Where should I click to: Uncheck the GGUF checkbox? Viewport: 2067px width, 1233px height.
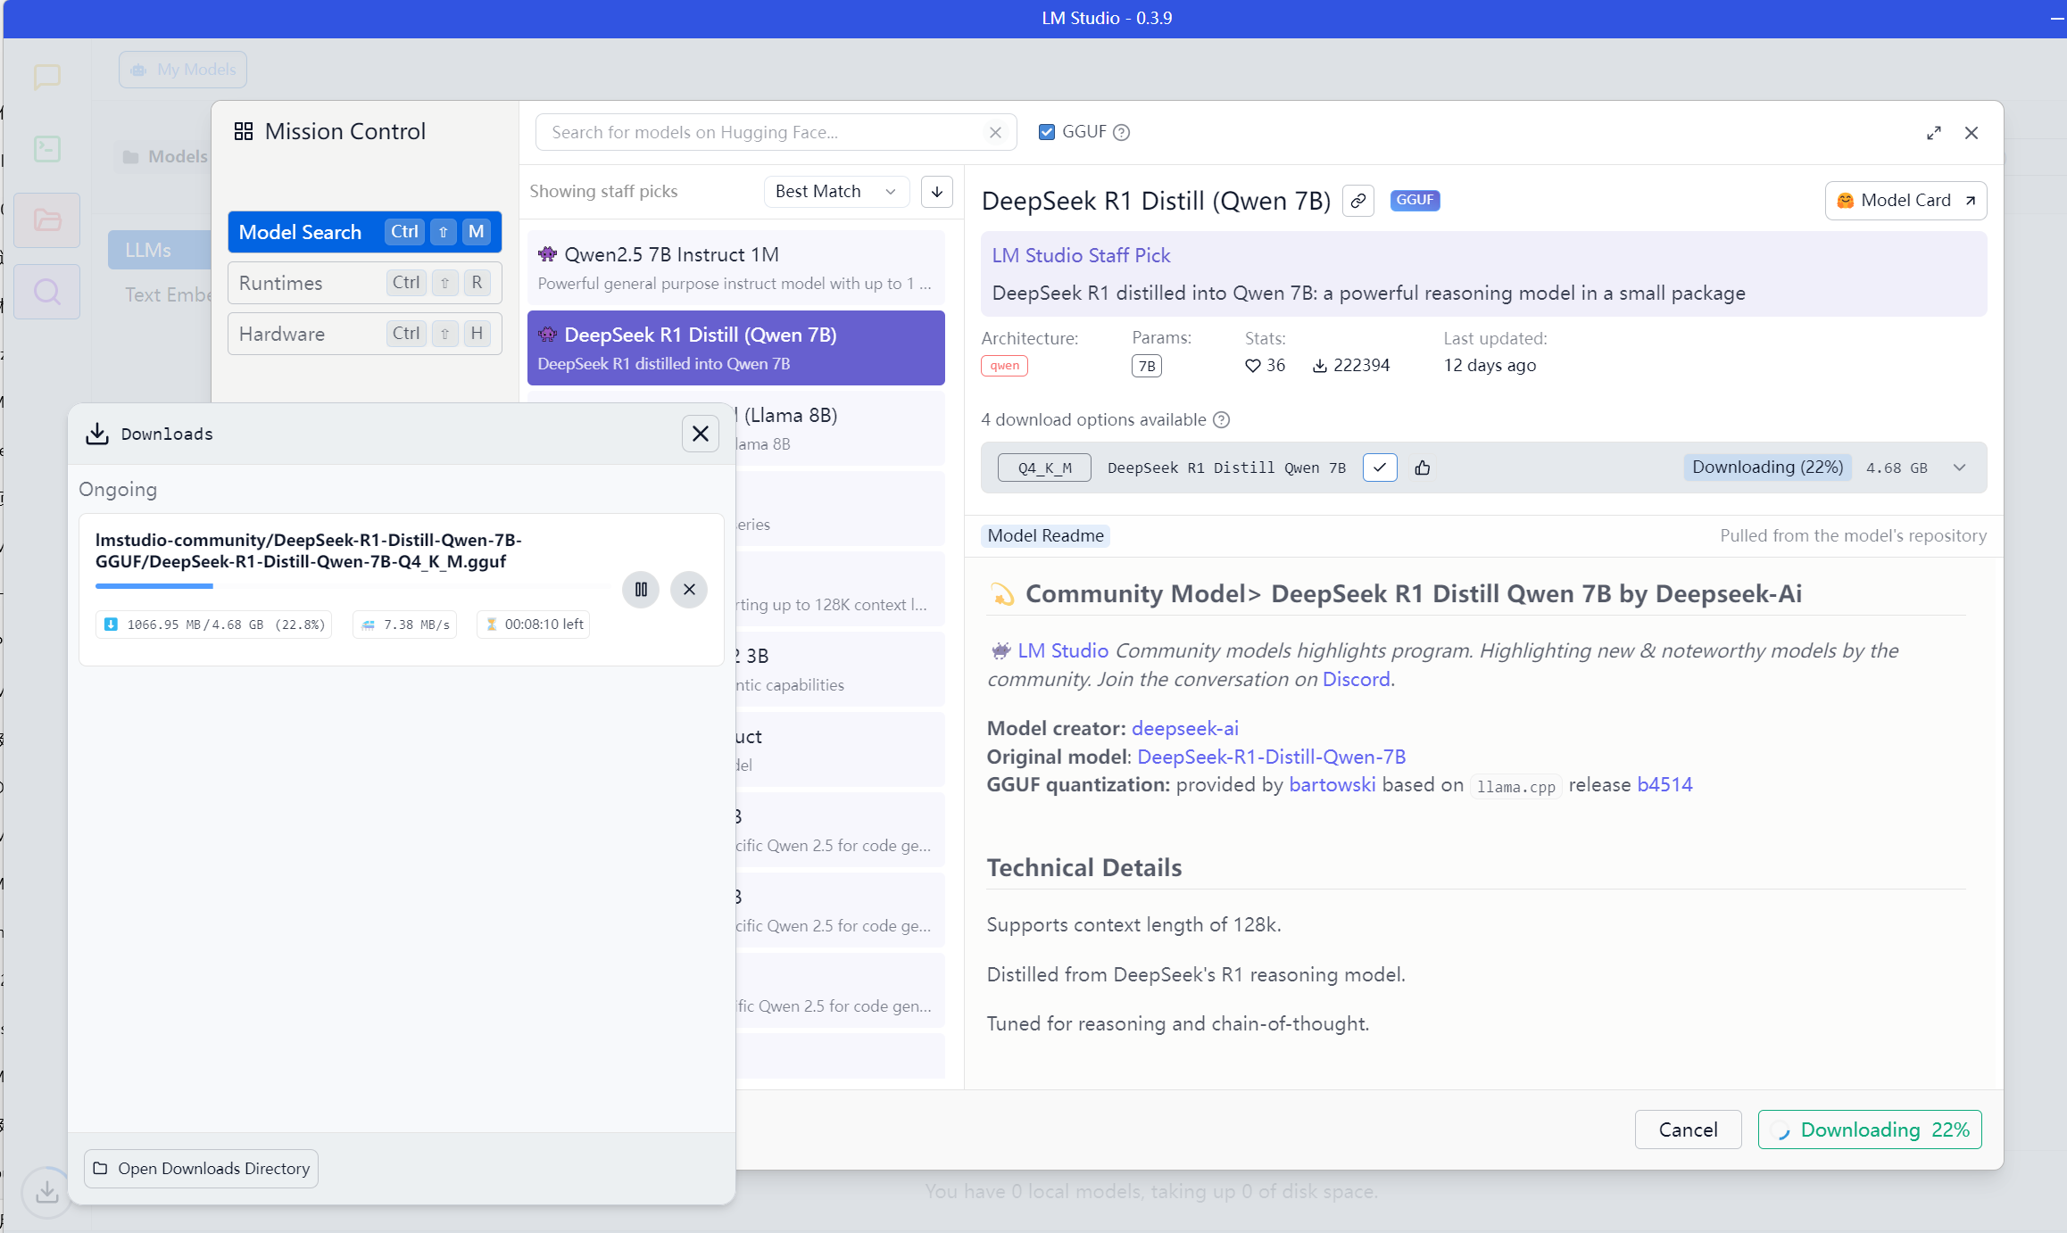tap(1046, 132)
